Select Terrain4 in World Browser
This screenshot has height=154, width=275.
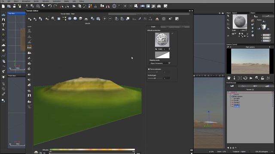click(237, 106)
